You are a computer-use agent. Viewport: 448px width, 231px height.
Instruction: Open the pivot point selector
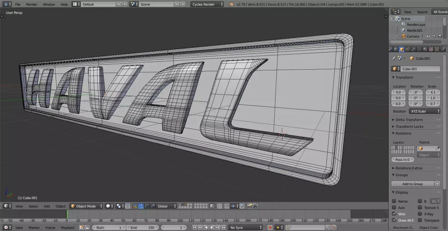[x=120, y=206]
